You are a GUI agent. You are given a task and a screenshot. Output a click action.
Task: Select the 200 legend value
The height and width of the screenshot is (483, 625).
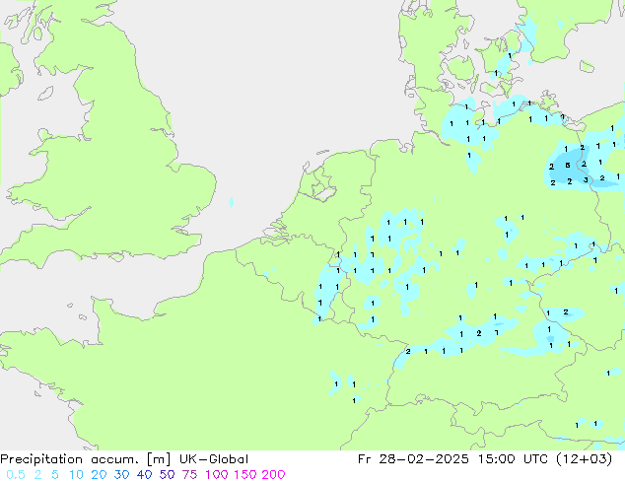273,475
